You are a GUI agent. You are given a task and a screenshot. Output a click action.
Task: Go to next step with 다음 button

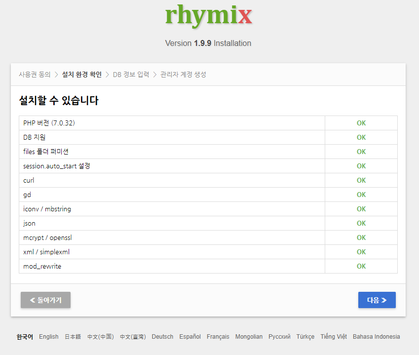click(x=377, y=300)
